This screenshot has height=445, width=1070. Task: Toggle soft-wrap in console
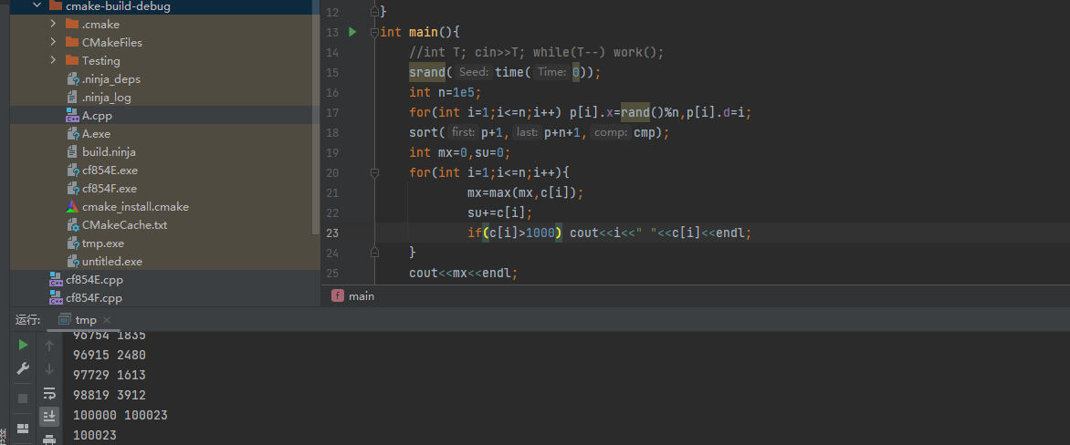click(49, 393)
